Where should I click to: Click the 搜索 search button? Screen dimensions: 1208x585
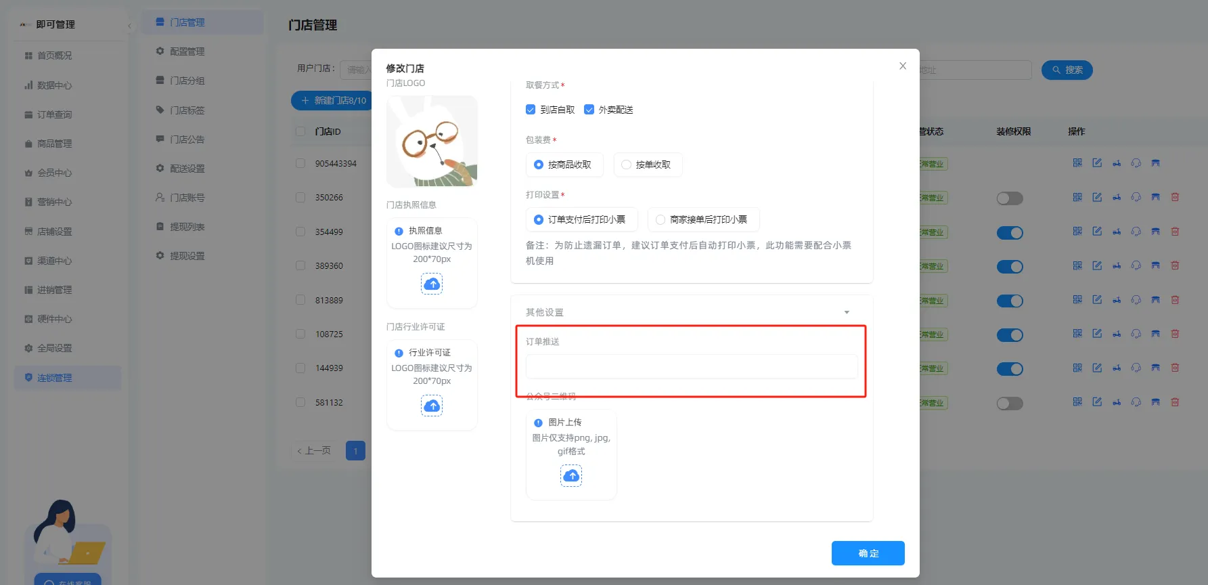click(1067, 70)
